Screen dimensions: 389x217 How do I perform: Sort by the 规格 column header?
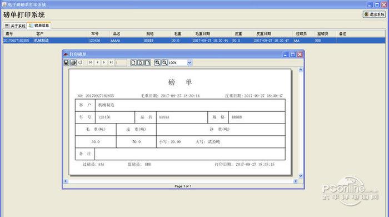click(157, 33)
